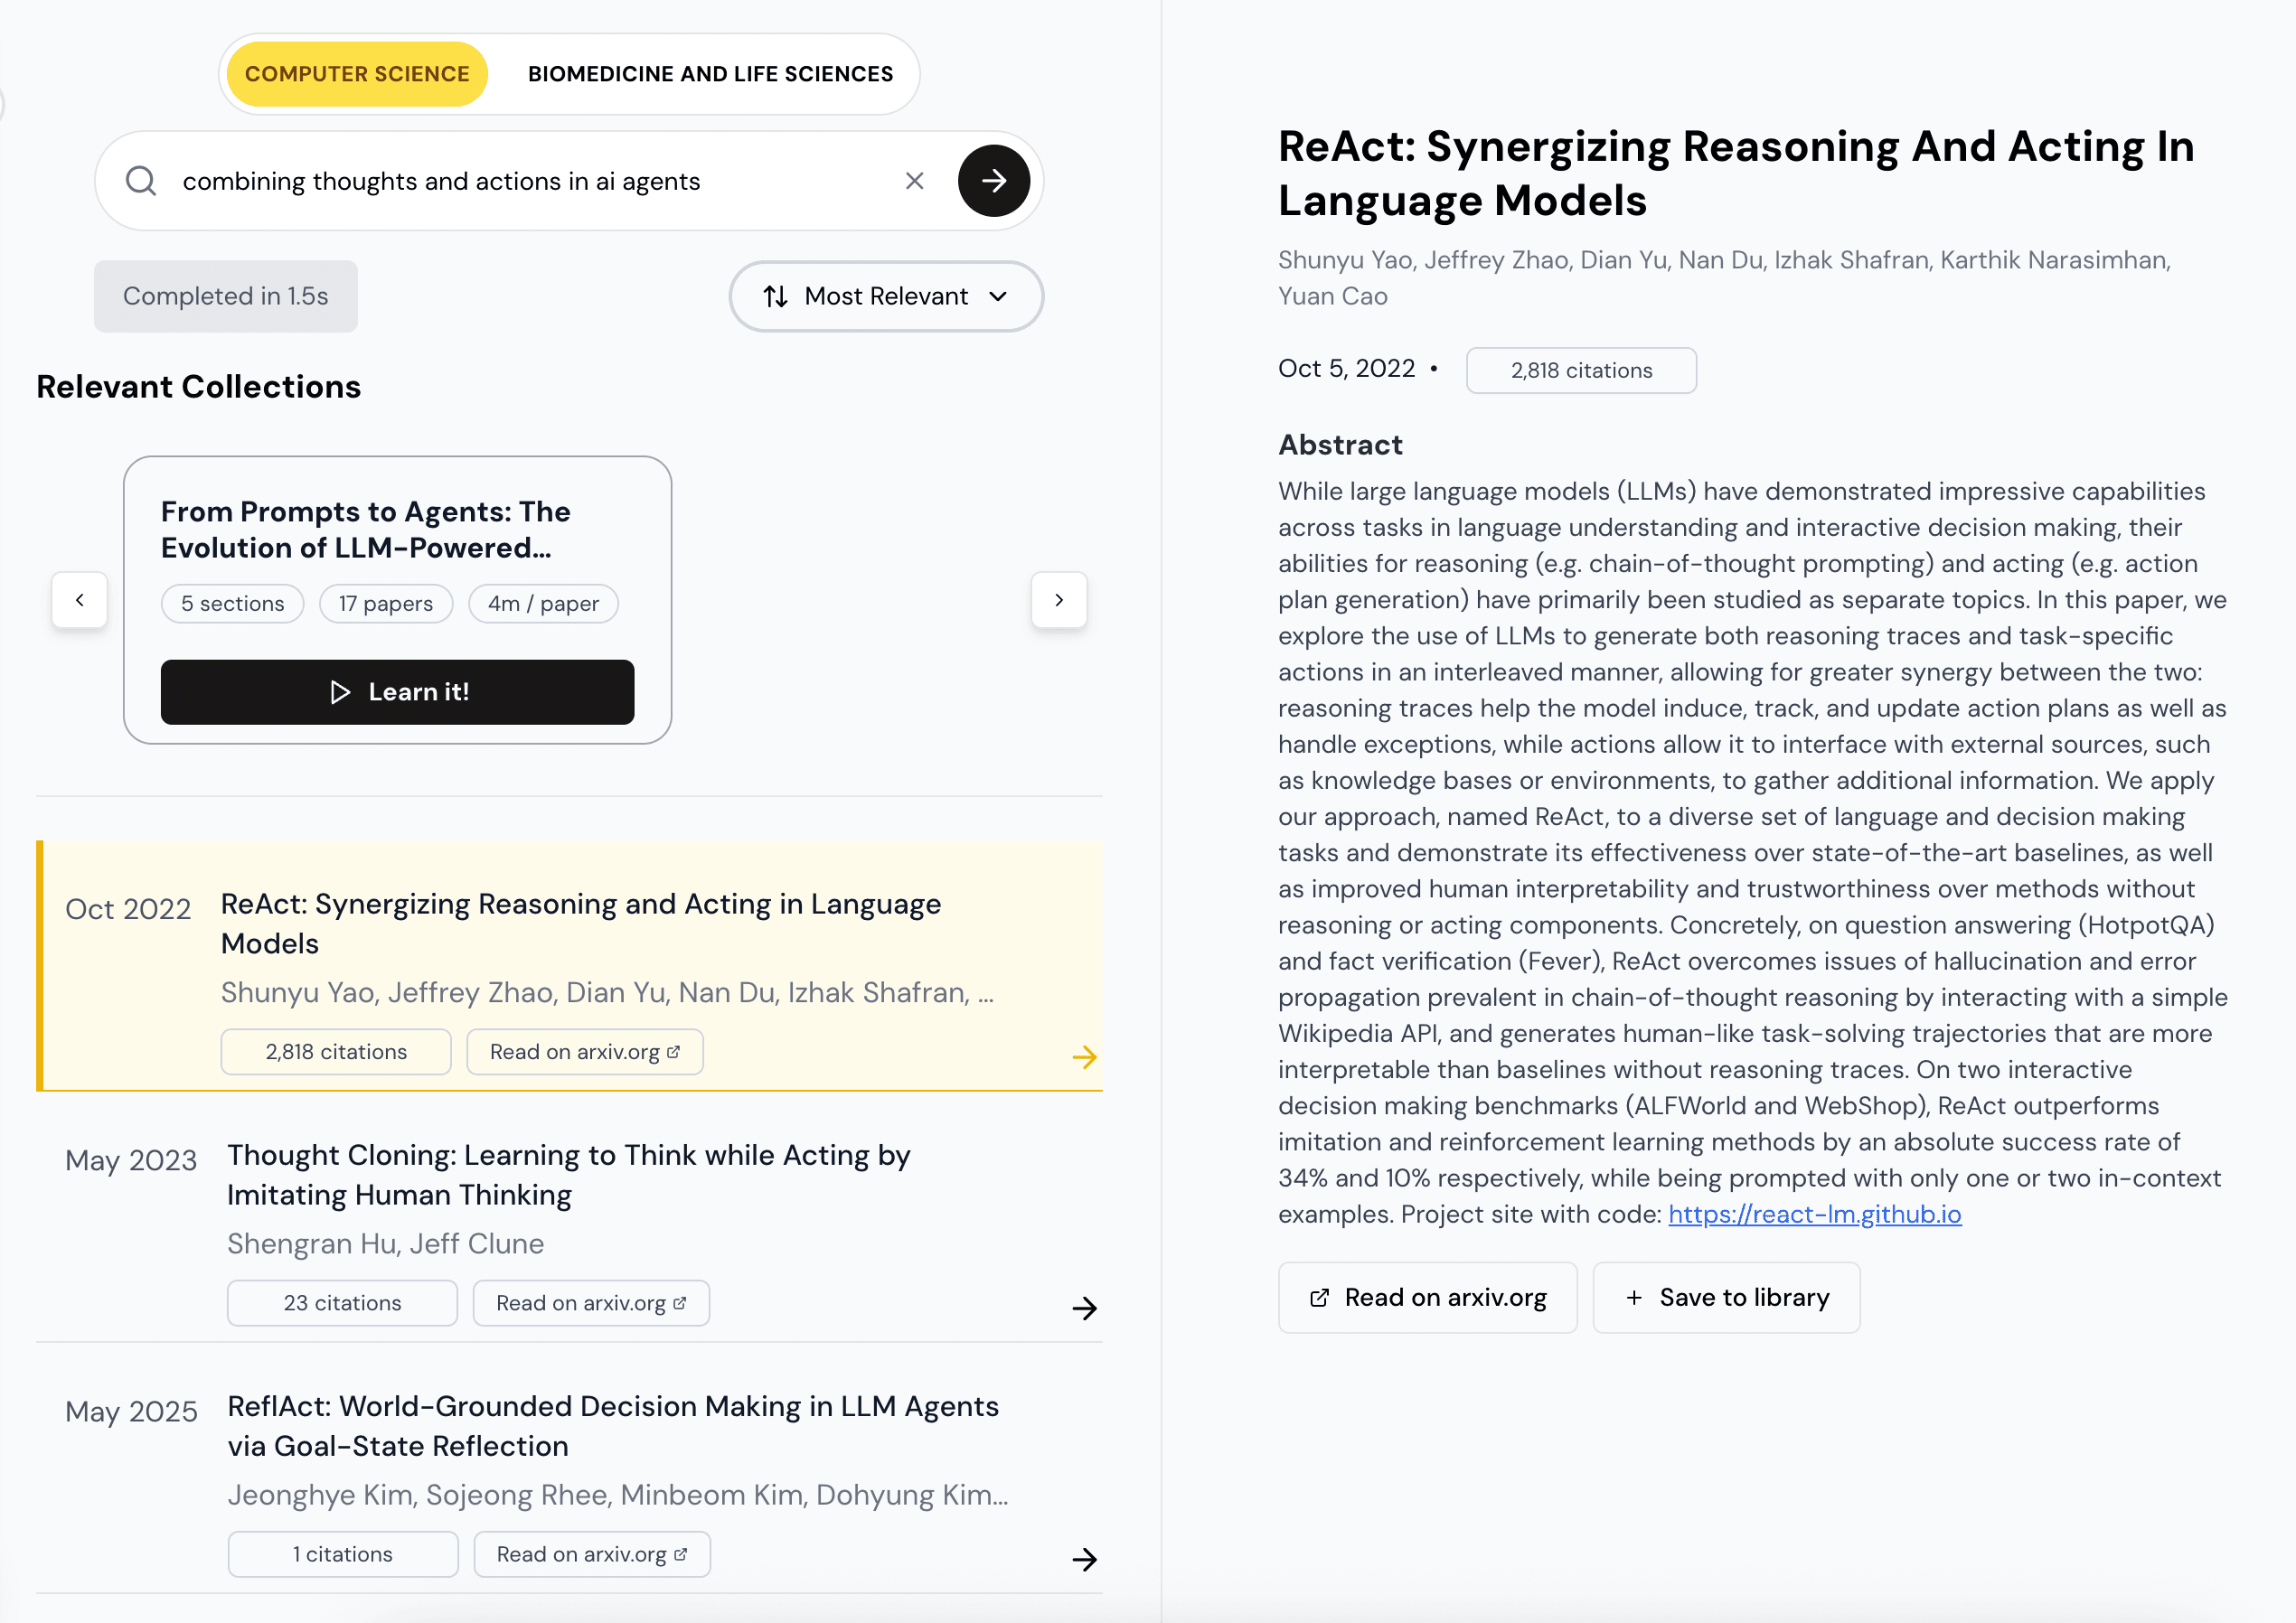Click the search query input field
2296x1623 pixels.
[530, 181]
